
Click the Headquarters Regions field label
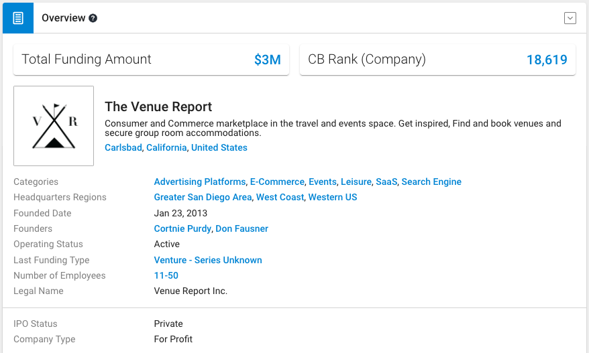click(x=60, y=197)
